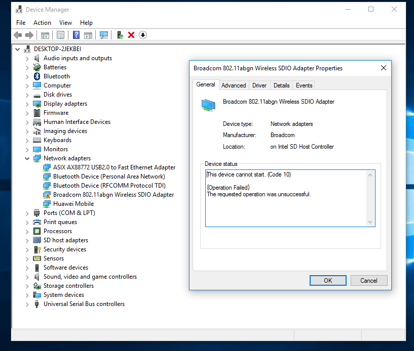
Task: Open the View menu
Action: [65, 23]
